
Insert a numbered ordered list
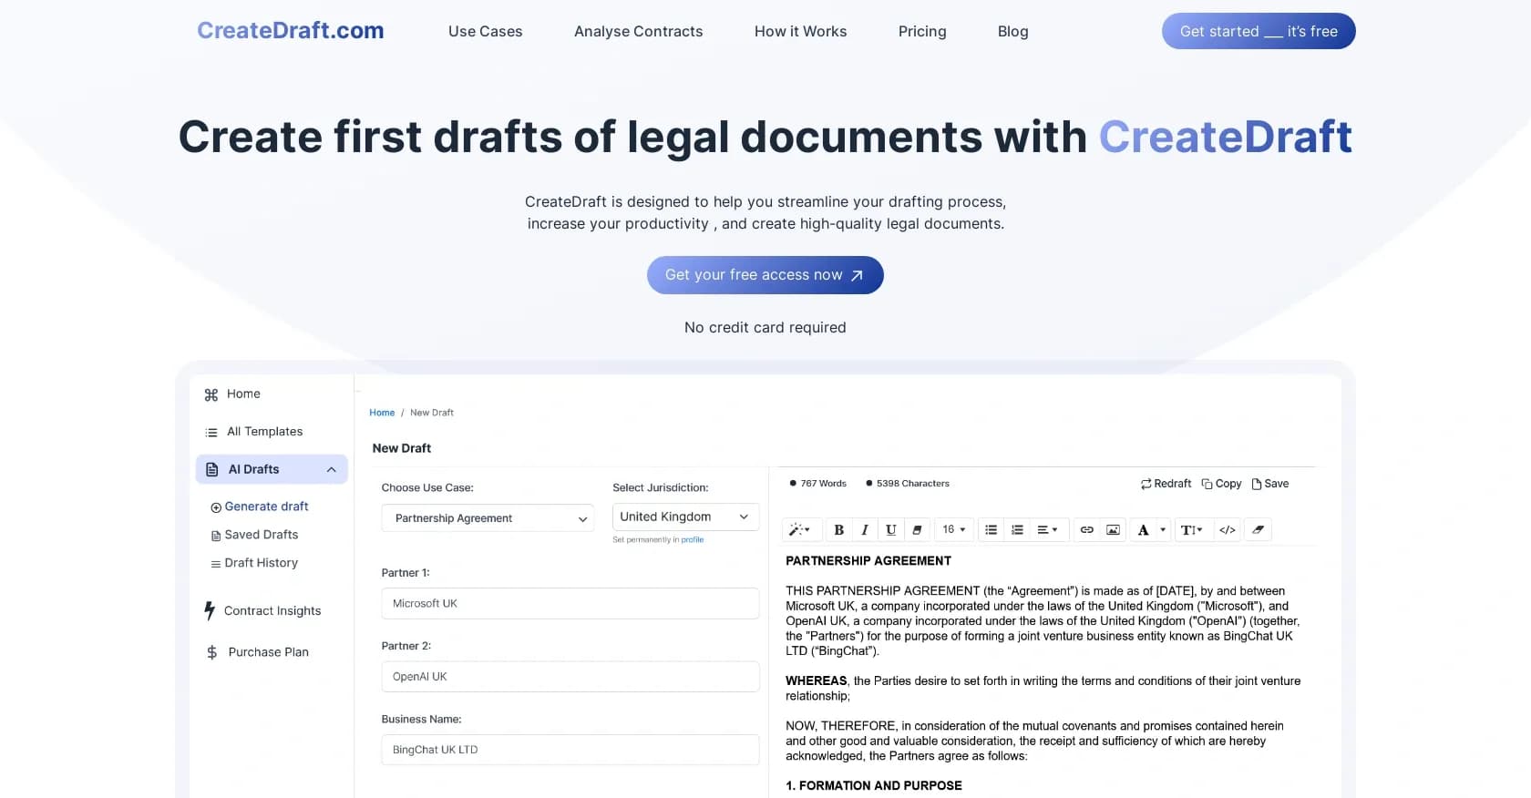(x=1017, y=529)
